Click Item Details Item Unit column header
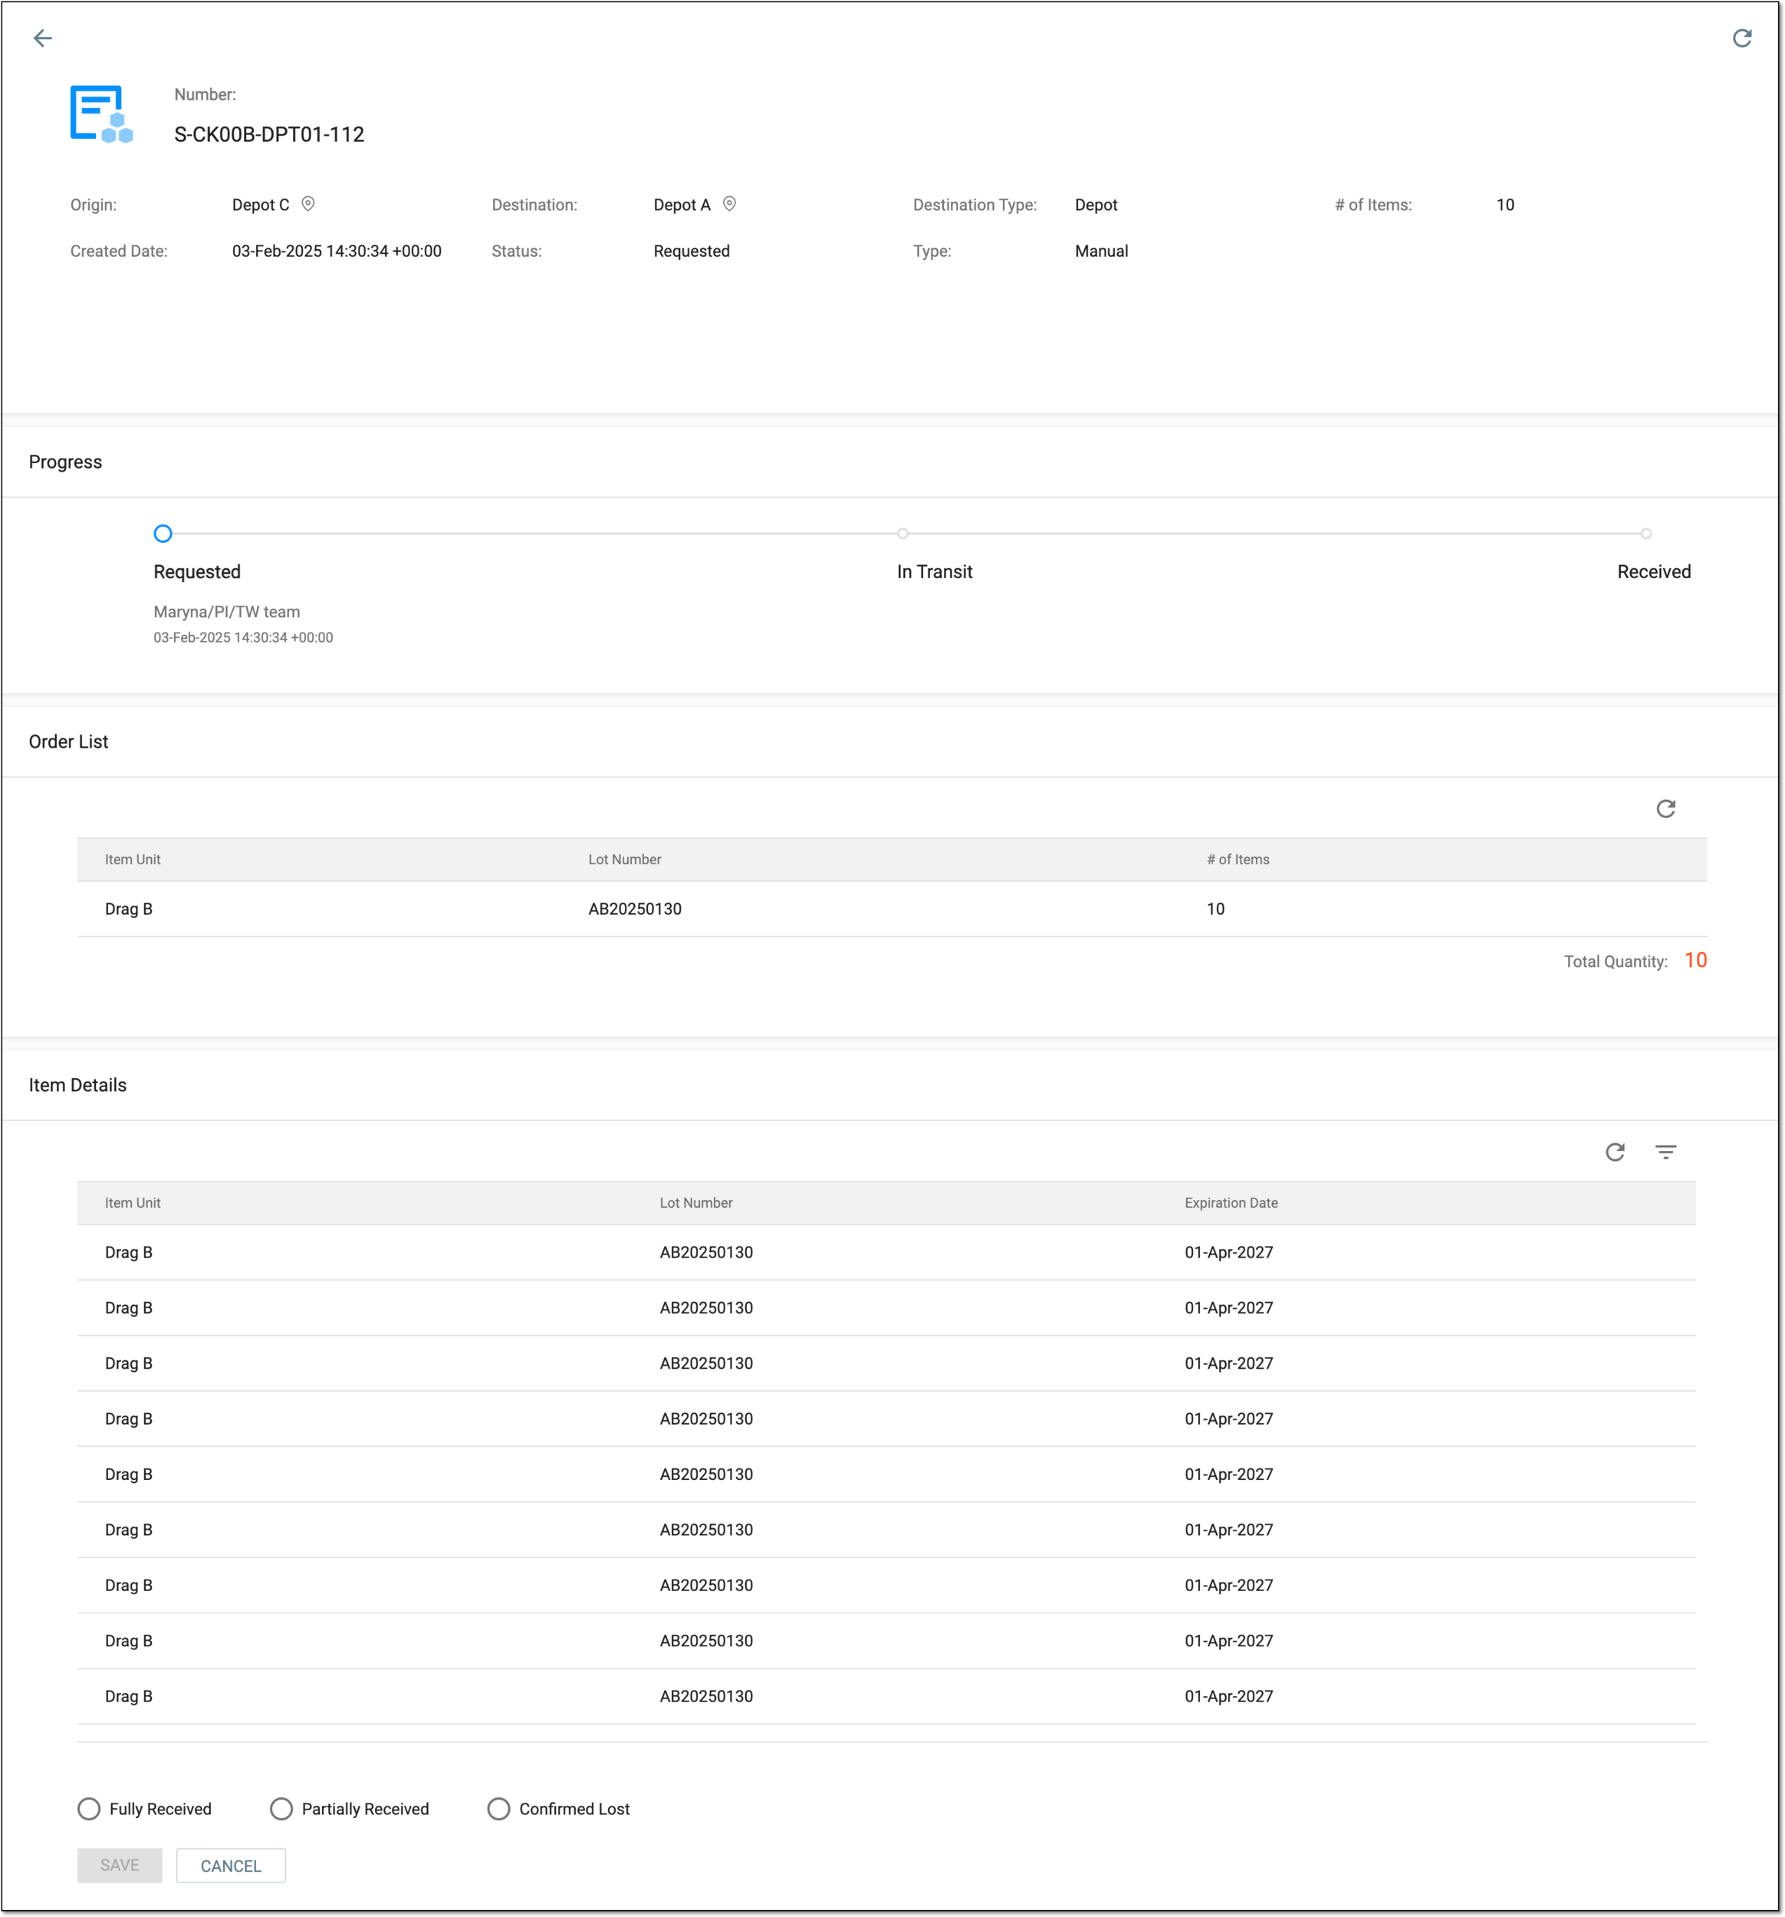Screen dimensions: 1785x1917 [133, 1202]
